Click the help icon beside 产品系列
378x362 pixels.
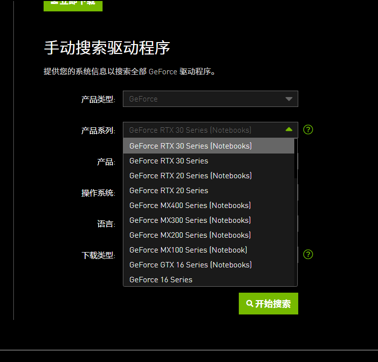pyautogui.click(x=308, y=130)
